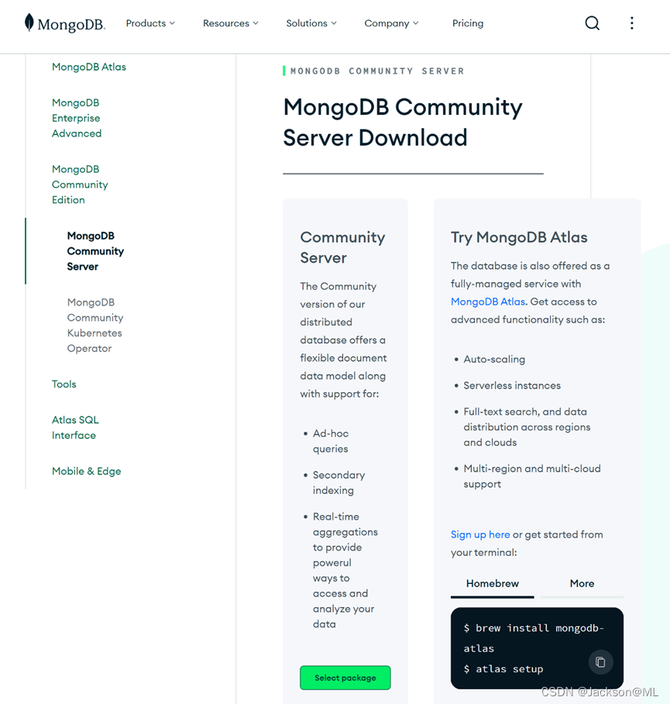Expand the Solutions dropdown menu
This screenshot has width=670, height=704.
[x=311, y=23]
